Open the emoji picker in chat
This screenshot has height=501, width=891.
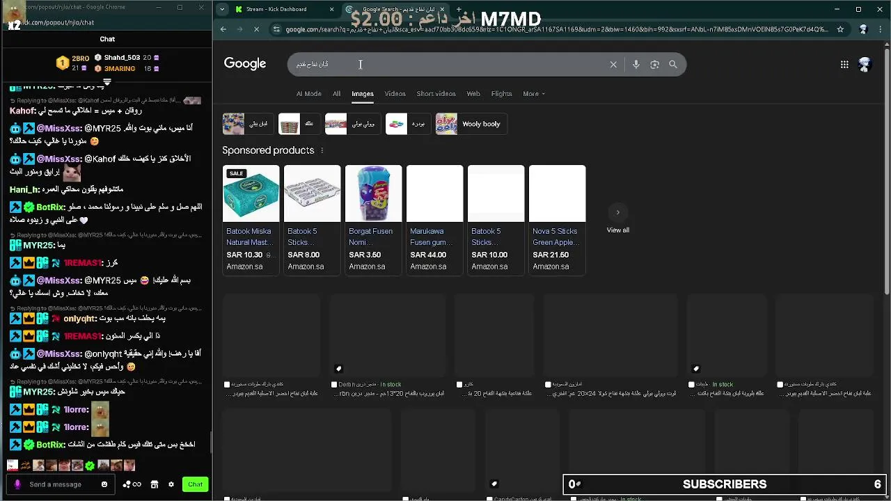pos(104,484)
